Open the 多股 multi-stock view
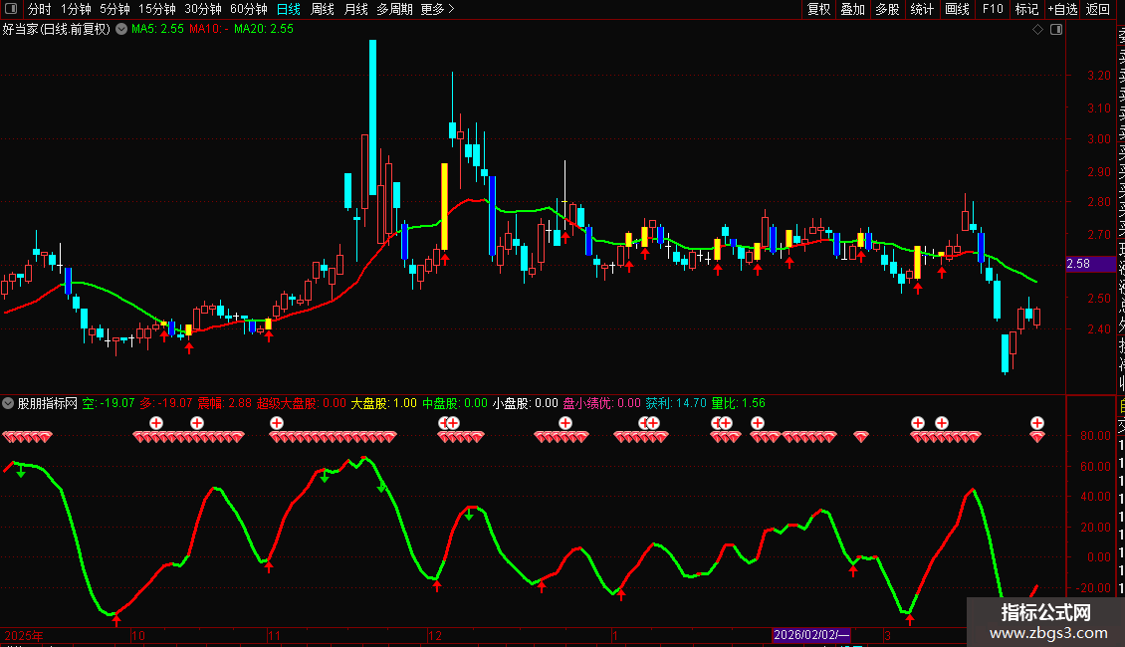This screenshot has height=647, width=1125. (887, 9)
